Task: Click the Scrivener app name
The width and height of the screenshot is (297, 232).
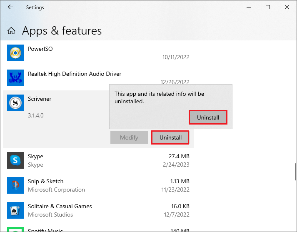Action: (x=40, y=99)
